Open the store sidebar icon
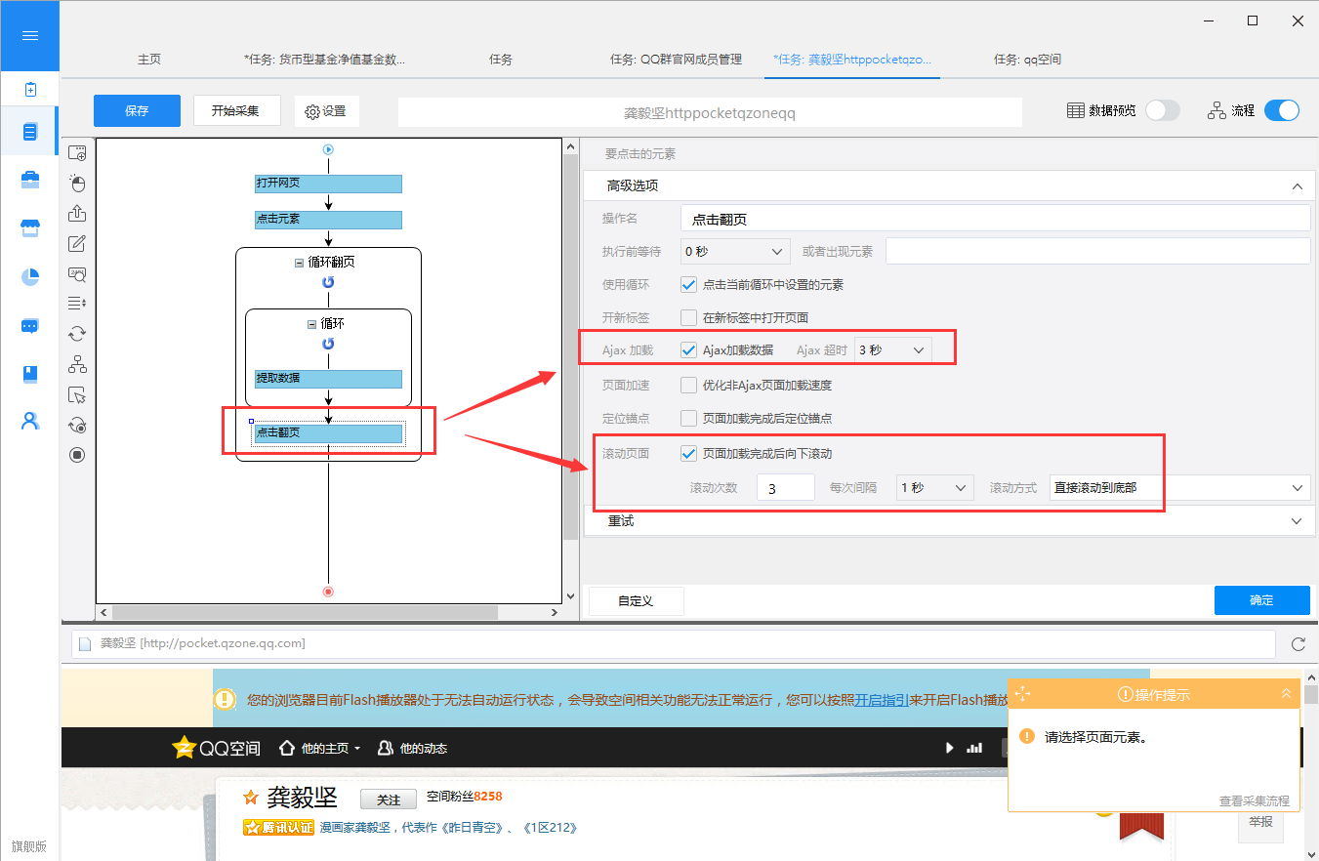The width and height of the screenshot is (1319, 861). point(29,228)
